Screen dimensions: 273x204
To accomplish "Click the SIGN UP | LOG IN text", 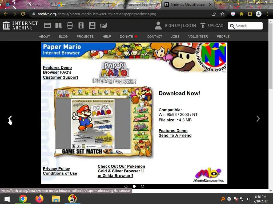I will tap(180, 25).
